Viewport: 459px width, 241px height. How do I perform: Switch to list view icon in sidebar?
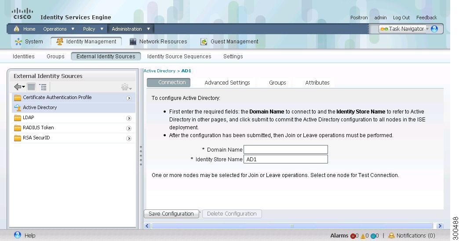31,87
